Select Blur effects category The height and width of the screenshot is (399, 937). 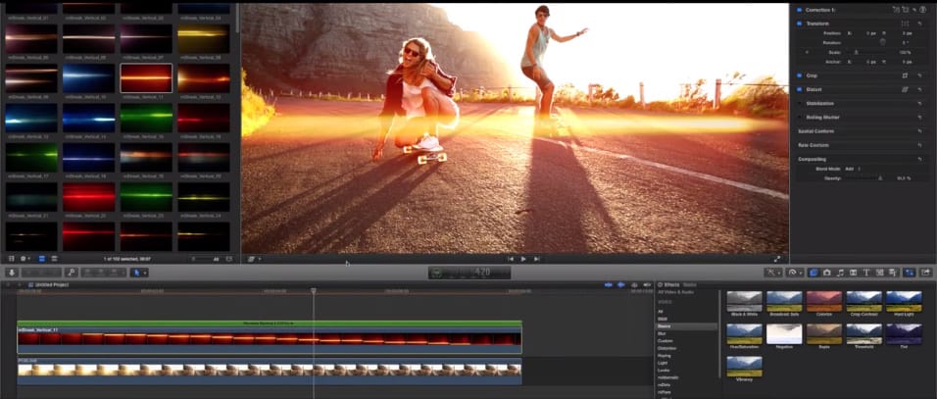661,334
